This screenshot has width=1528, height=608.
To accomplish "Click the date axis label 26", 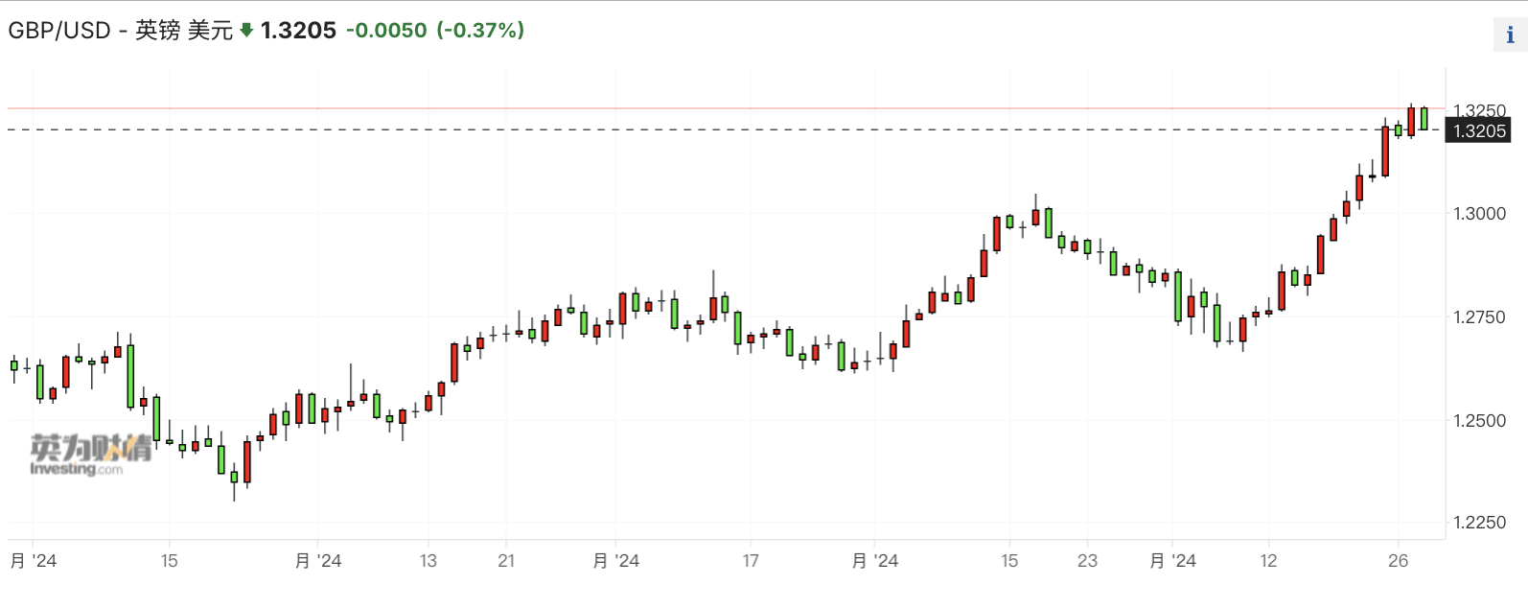I will pyautogui.click(x=1398, y=561).
